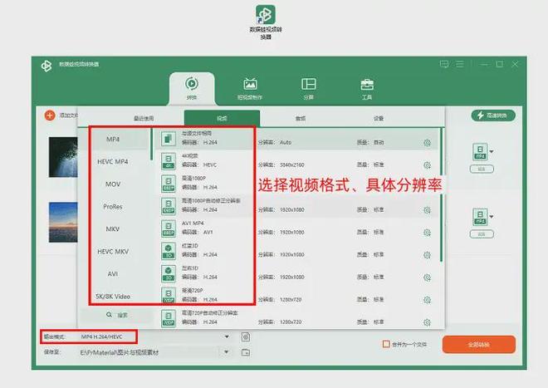The height and width of the screenshot is (388, 548).
Task: Click the orange Convert All button
Action: click(x=479, y=345)
